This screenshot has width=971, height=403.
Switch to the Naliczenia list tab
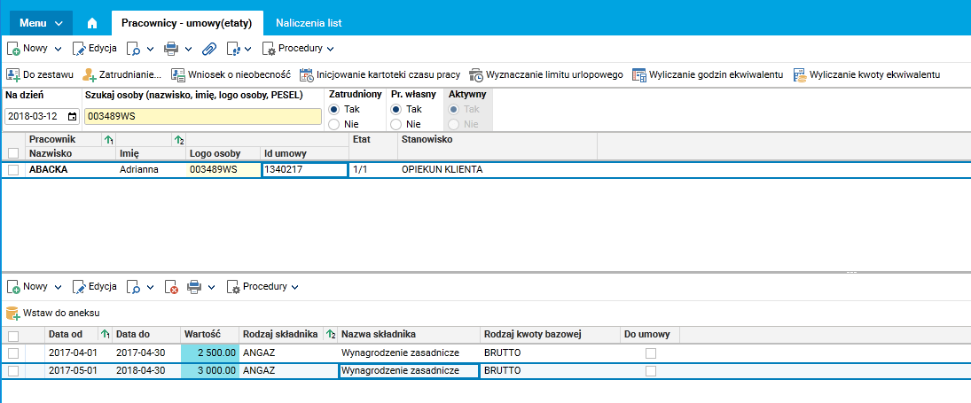point(309,22)
